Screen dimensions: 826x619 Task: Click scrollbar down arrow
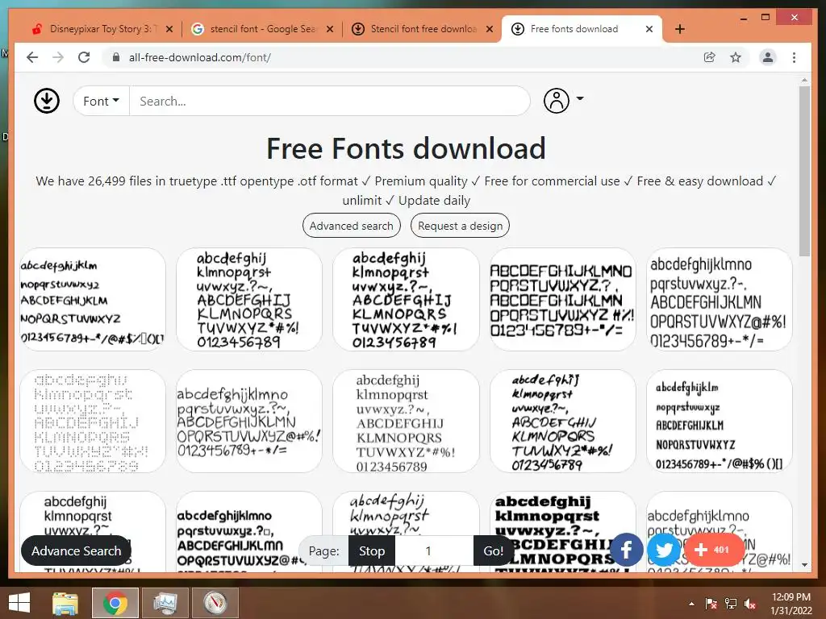point(804,565)
